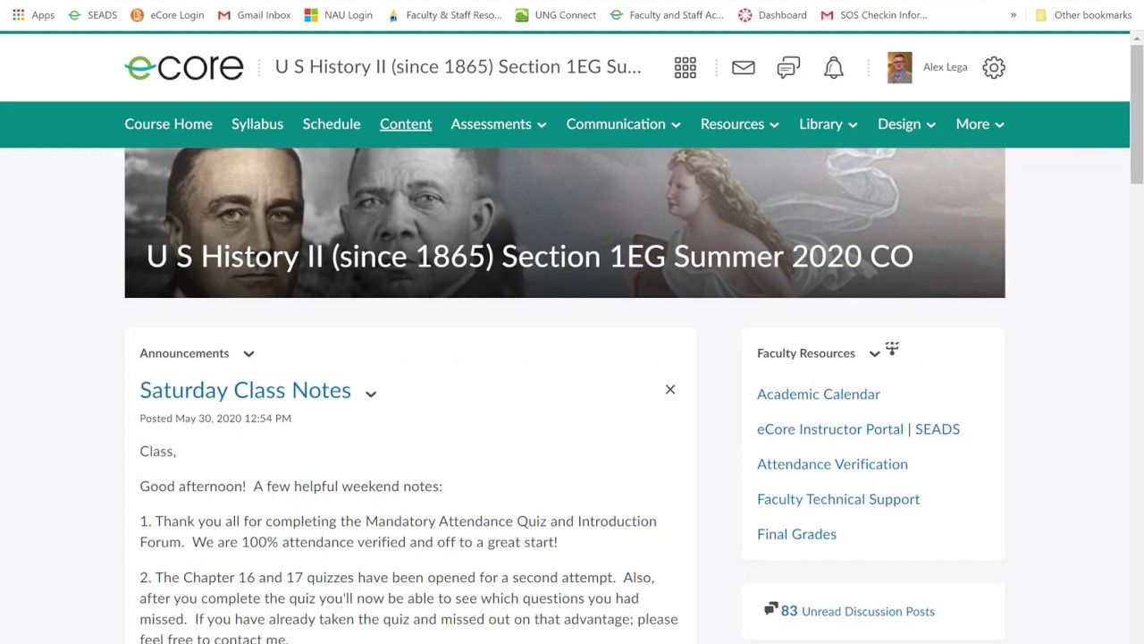This screenshot has height=644, width=1144.
Task: Open the course selector waffle grid icon
Action: (685, 68)
